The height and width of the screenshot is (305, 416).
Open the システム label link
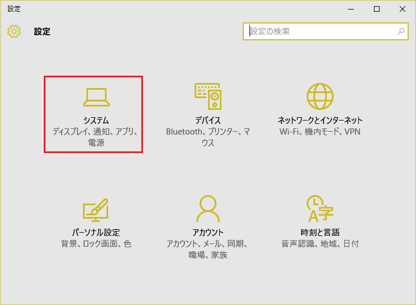pyautogui.click(x=96, y=121)
